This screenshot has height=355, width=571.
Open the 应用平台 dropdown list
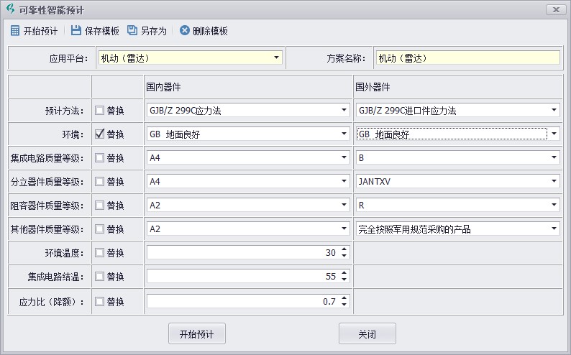pyautogui.click(x=277, y=58)
